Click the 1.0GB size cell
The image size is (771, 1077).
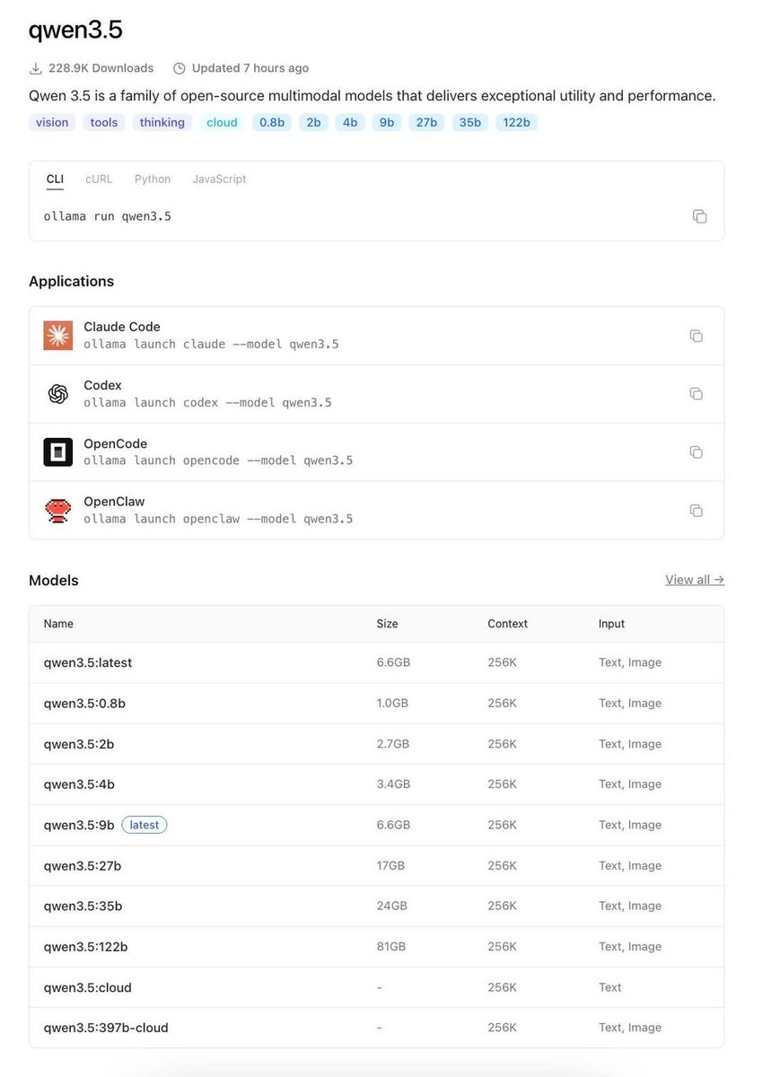(392, 704)
